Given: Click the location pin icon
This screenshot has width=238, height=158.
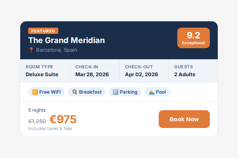Looking at the screenshot, I should click(31, 50).
